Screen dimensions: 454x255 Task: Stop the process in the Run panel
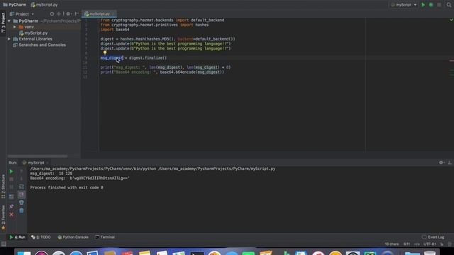pos(11,179)
